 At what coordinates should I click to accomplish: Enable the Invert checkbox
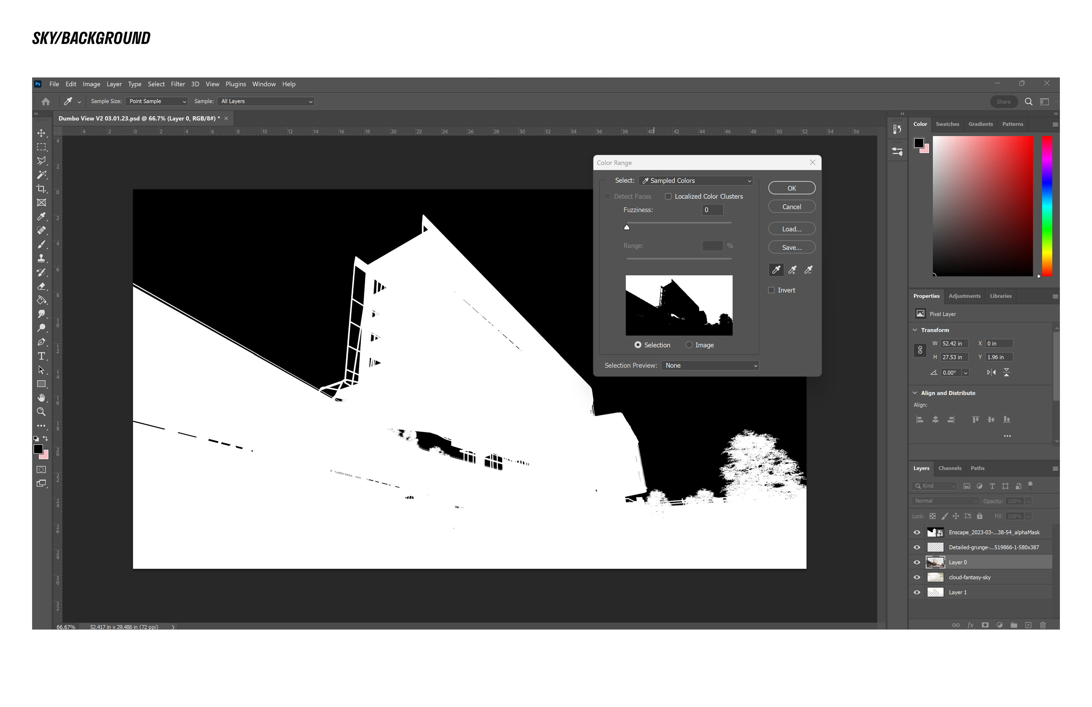(772, 290)
